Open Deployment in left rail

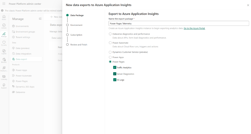click(x=4, y=69)
